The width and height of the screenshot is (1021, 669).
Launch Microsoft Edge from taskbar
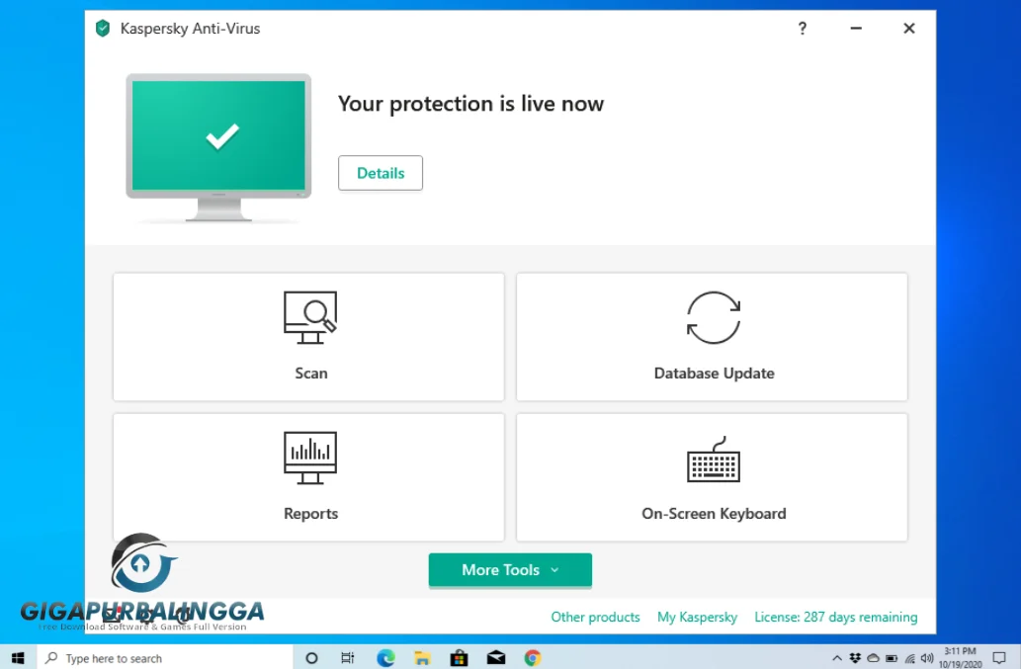pyautogui.click(x=385, y=658)
